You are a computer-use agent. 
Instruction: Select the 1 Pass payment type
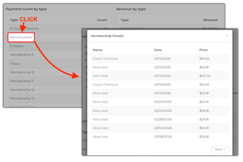(x=16, y=63)
